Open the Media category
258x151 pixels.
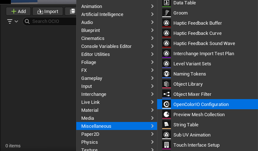pos(116,118)
